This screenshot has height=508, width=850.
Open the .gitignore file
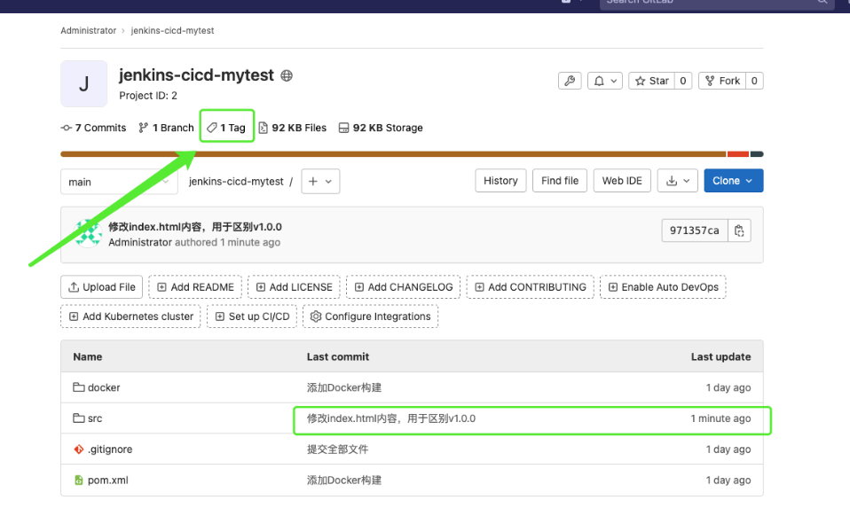point(110,449)
